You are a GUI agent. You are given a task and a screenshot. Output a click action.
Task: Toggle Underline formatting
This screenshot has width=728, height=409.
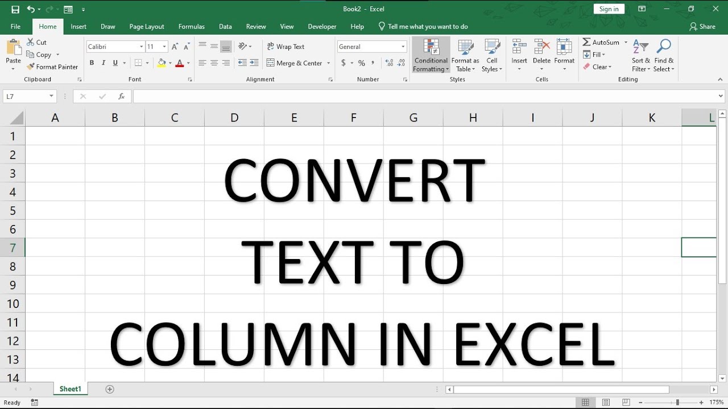(x=115, y=63)
